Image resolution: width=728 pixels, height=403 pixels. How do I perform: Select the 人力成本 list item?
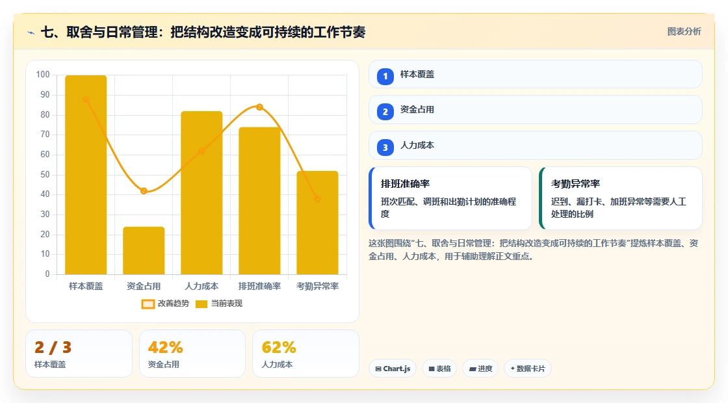[x=536, y=146]
